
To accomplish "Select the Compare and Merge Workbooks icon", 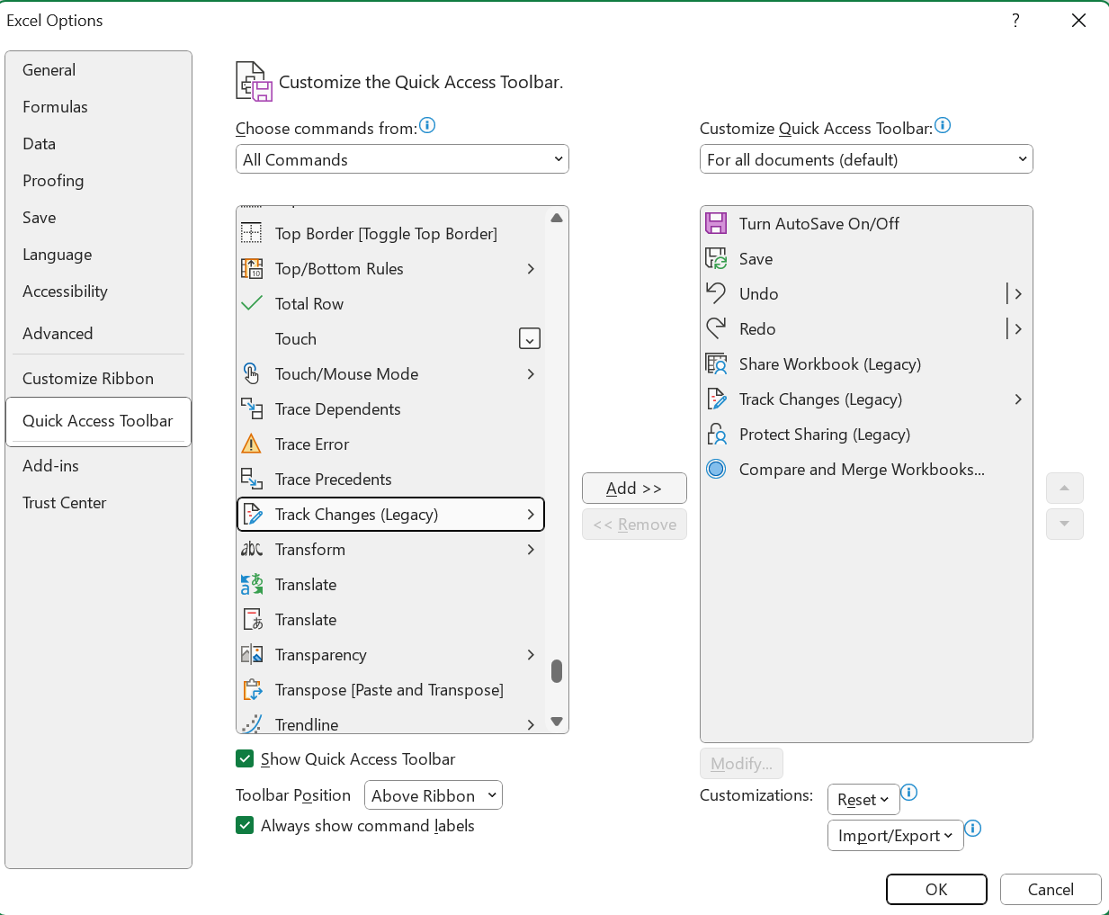I will [x=716, y=470].
